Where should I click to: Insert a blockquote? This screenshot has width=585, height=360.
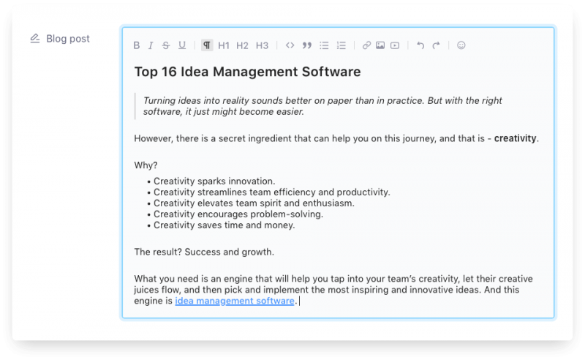pos(307,45)
